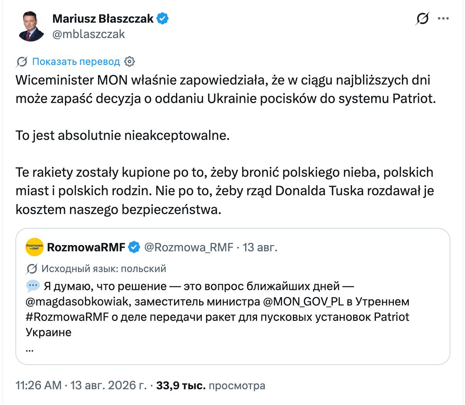
Task: Click the 13 авг. date in quoted tweet
Action: [260, 247]
